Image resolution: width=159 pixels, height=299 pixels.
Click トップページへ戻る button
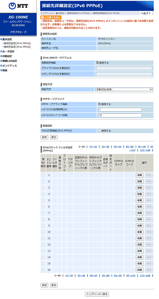click(x=97, y=294)
